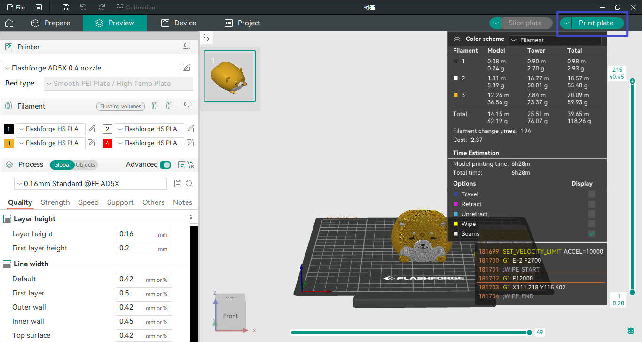Toggle the Unretract display checkbox

(592, 214)
